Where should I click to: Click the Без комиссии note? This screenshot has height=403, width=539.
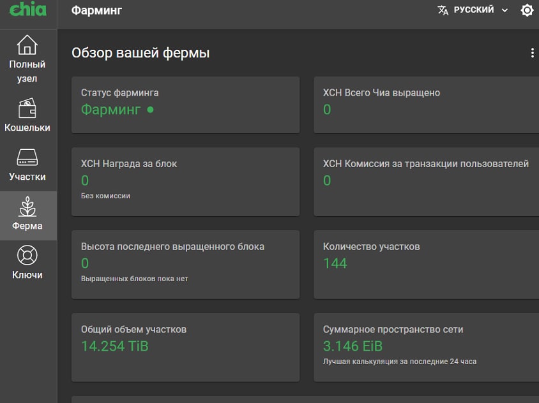tap(105, 196)
